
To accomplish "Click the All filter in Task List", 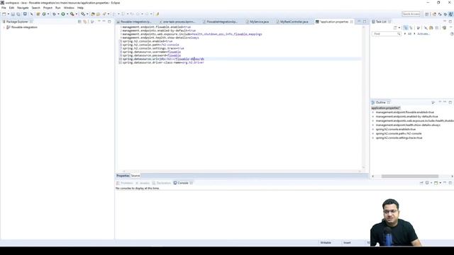I will point(409,34).
